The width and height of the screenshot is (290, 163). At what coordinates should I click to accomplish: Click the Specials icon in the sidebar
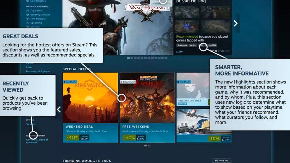pyautogui.click(x=28, y=26)
